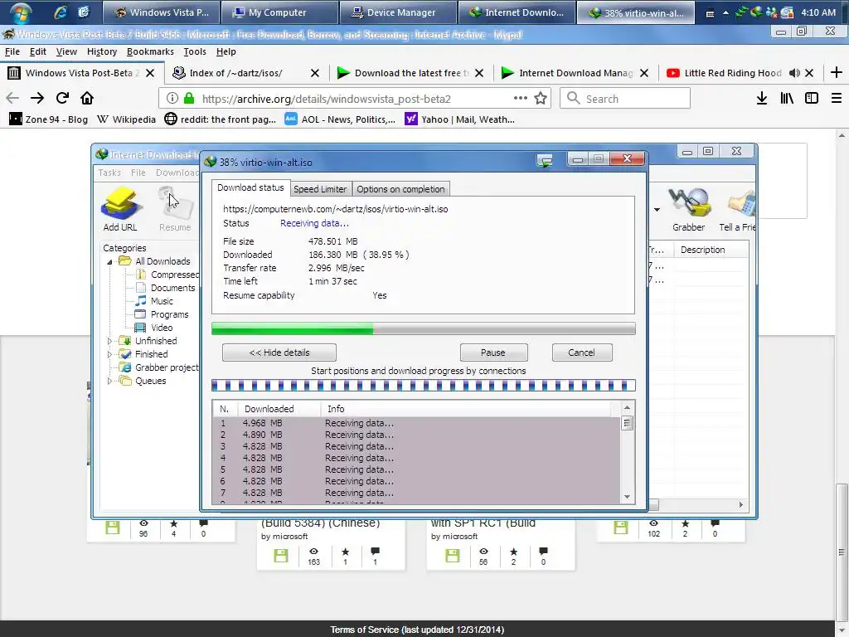
Task: Select the Compressed category
Action: pos(167,275)
